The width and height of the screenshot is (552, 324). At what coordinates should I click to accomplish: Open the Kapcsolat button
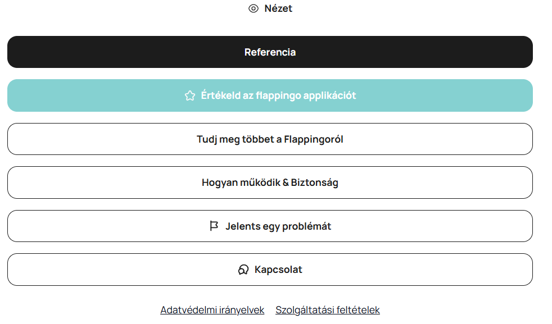[x=270, y=270]
